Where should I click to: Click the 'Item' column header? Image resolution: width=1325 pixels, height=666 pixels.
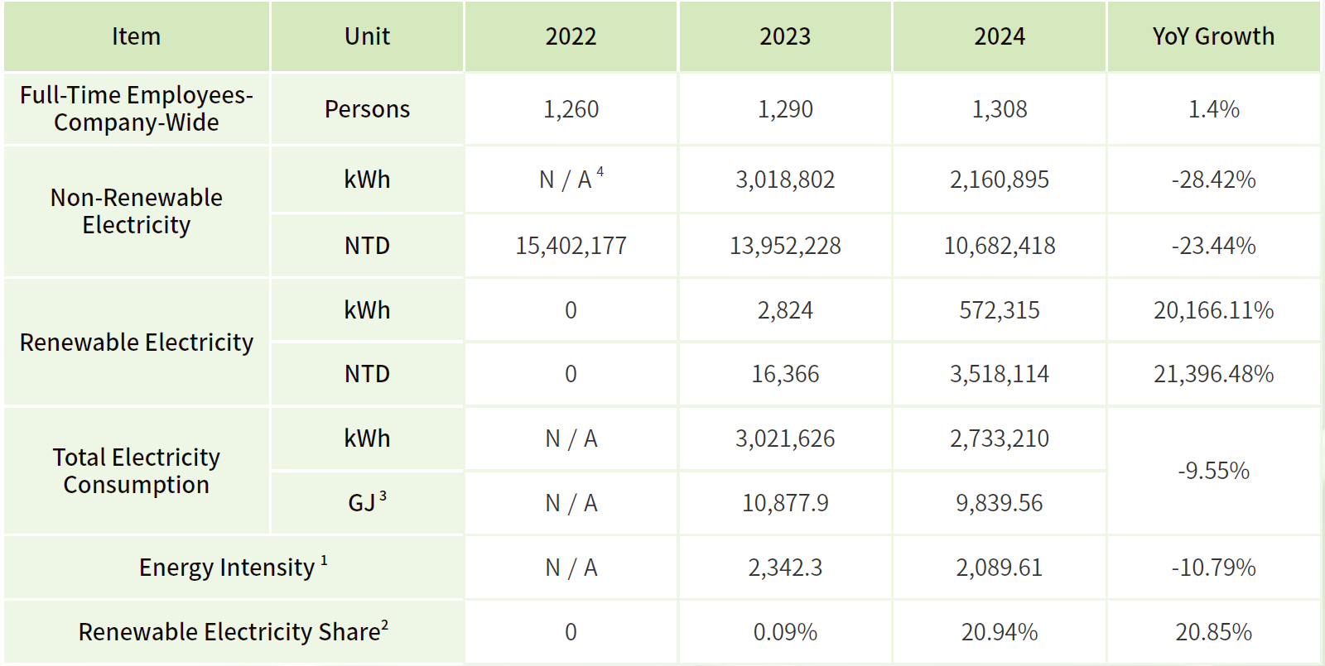137,36
